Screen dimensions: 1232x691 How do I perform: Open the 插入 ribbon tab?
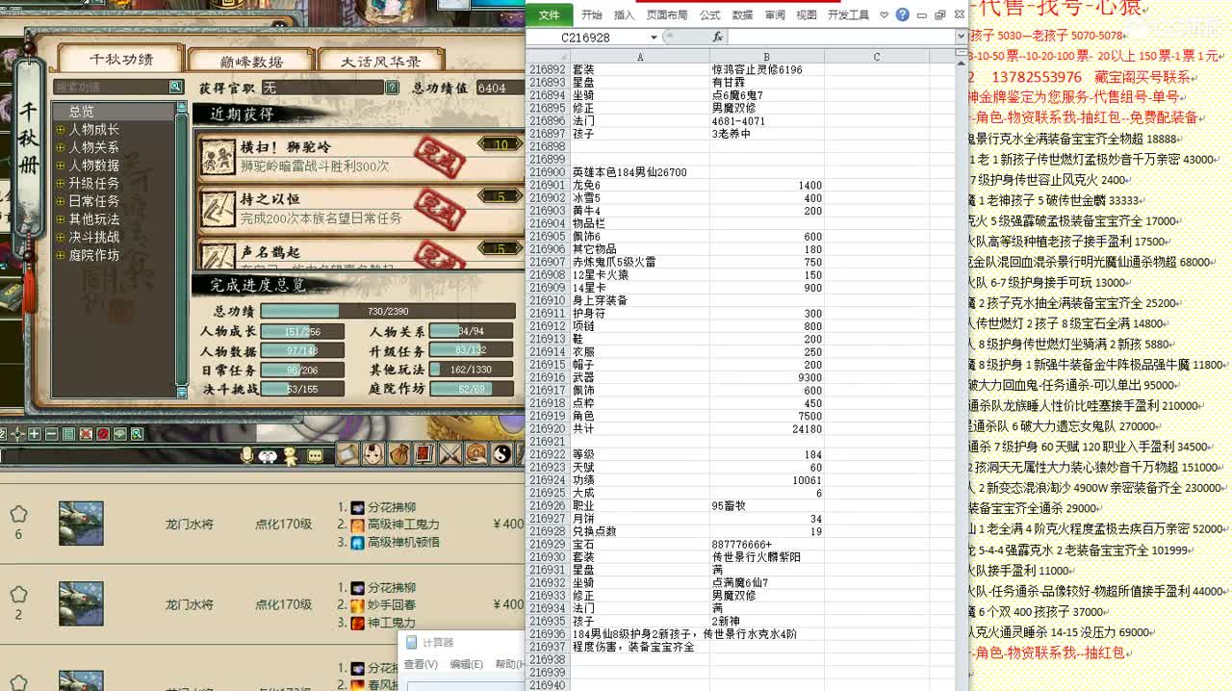tap(624, 15)
